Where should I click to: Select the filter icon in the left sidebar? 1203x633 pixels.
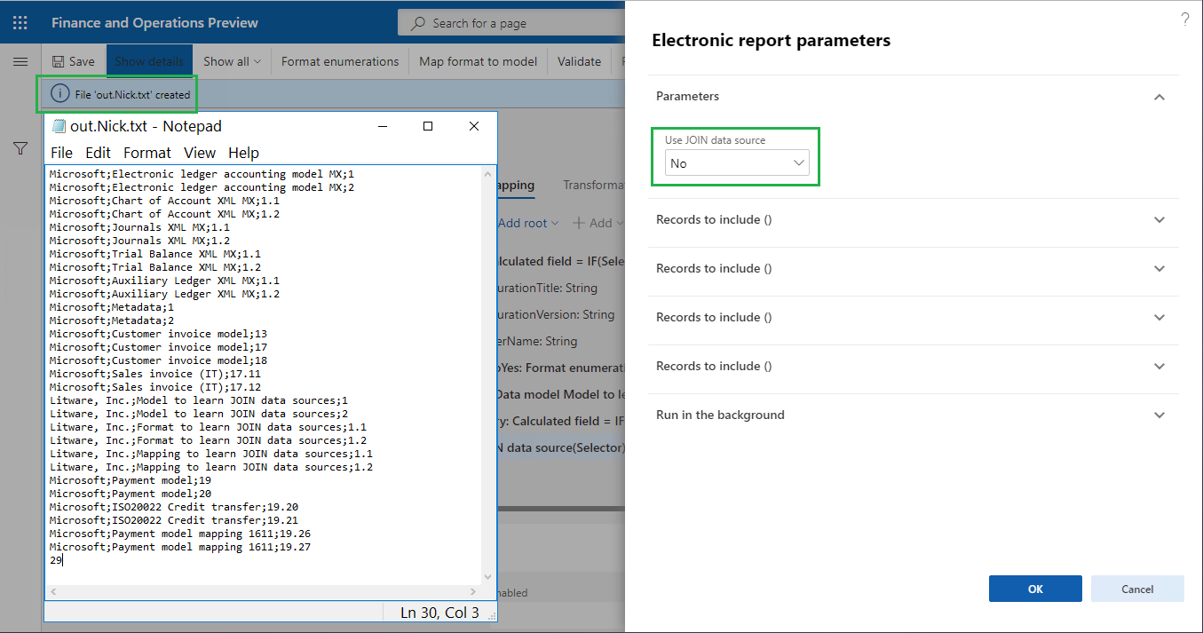(x=20, y=148)
